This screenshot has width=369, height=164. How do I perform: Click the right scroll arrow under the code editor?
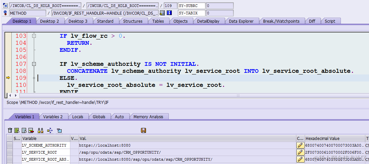point(16,96)
